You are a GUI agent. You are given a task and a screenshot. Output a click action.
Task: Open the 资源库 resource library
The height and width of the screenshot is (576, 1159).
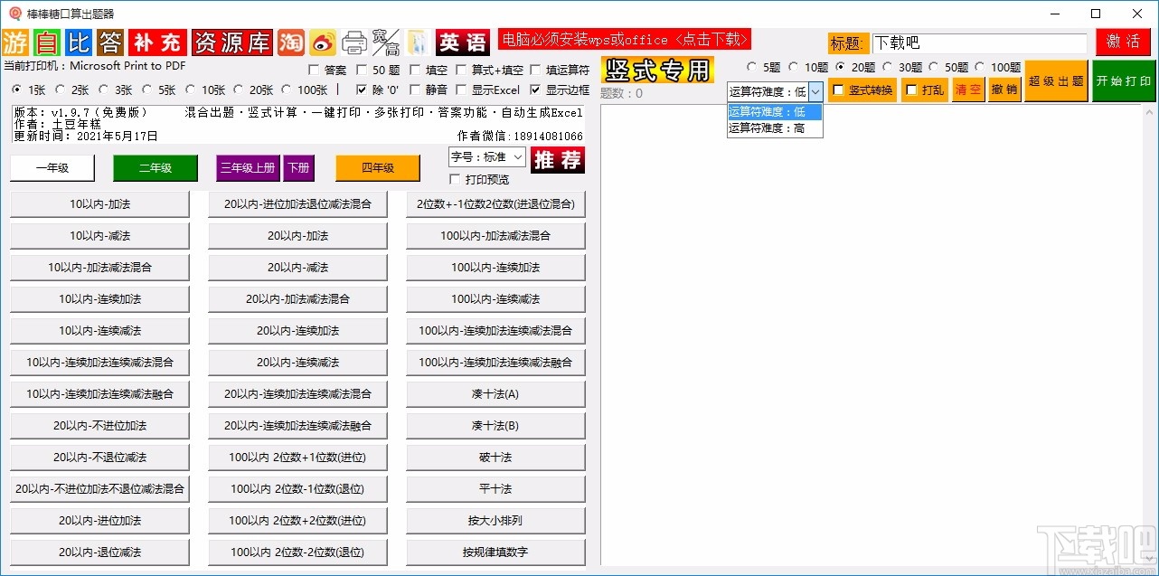(x=232, y=42)
